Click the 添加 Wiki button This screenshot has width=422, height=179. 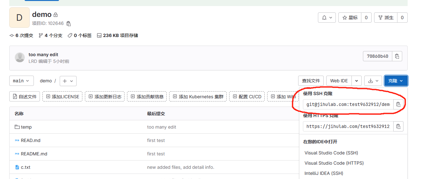[283, 96]
